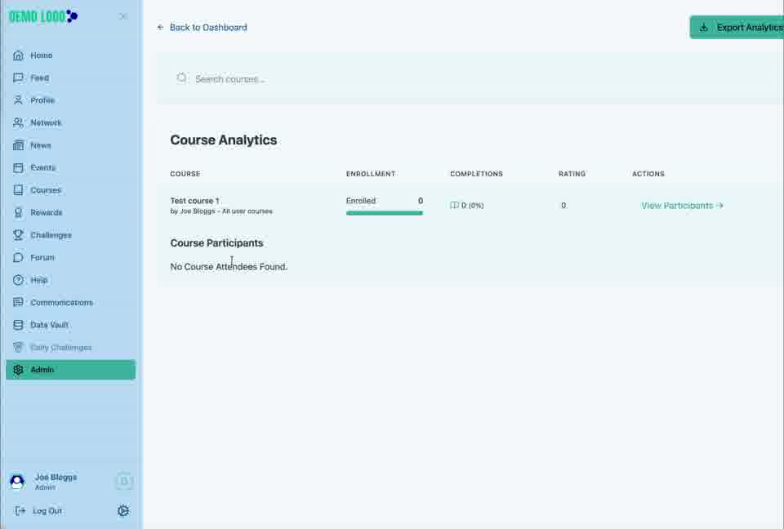Open the Challenges label in sidebar
784x529 pixels.
click(x=51, y=235)
